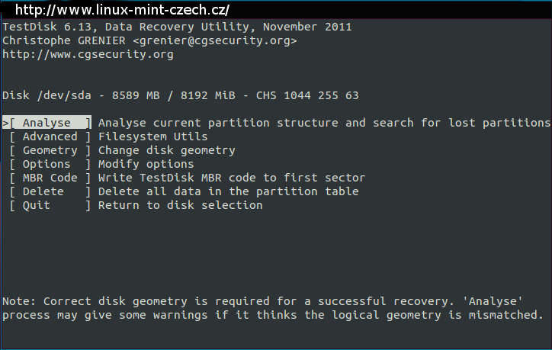Click the TestDisk 6.13 header line
This screenshot has width=552, height=350.
(177, 27)
